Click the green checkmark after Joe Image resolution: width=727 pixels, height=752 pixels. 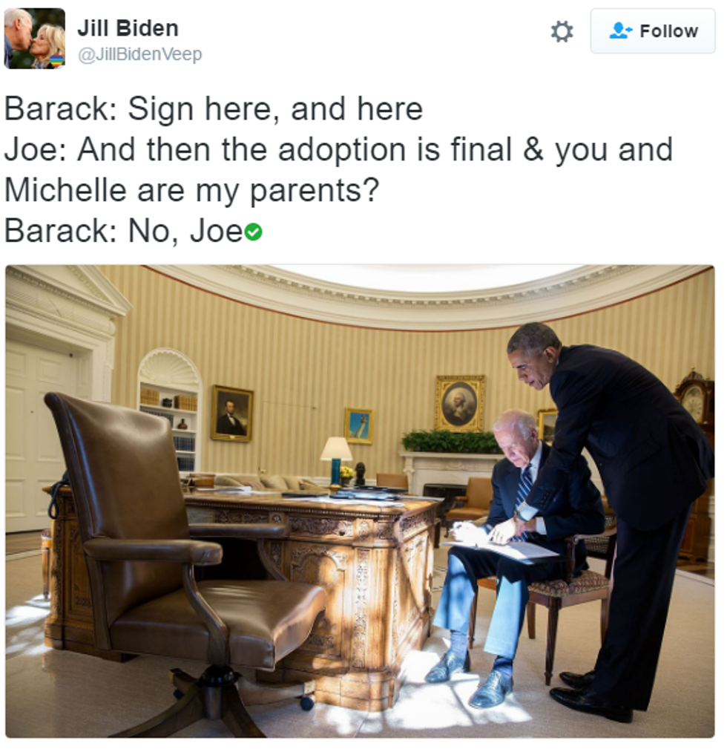click(253, 232)
